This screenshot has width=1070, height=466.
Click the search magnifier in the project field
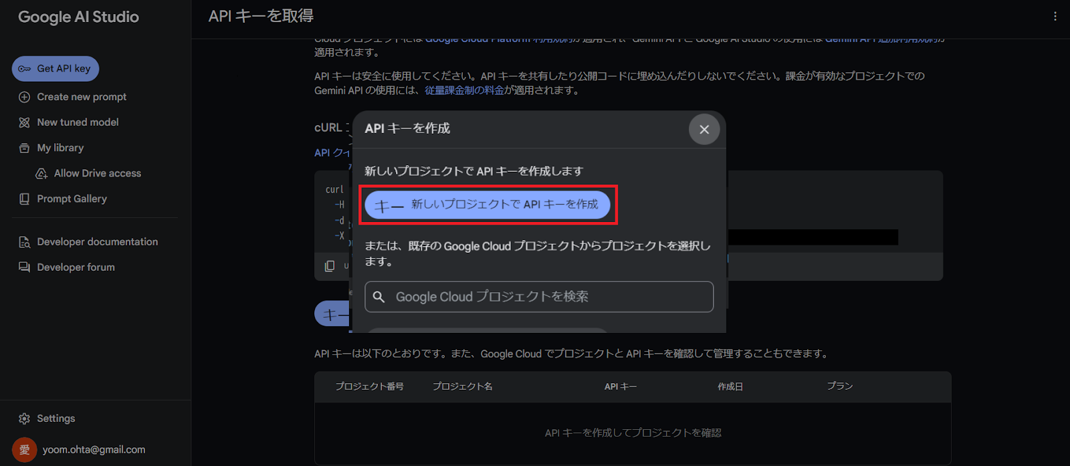(x=379, y=297)
